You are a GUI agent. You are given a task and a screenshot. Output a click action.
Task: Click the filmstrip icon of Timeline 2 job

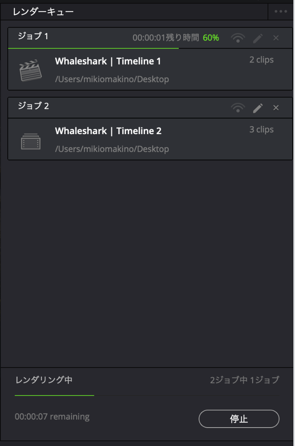tap(30, 141)
